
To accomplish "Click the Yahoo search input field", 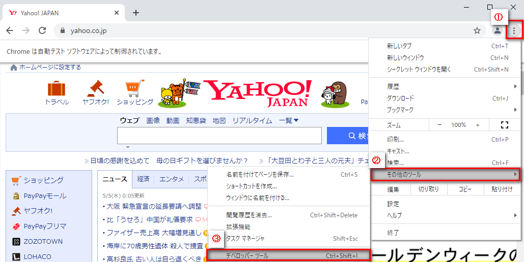I will (219, 136).
